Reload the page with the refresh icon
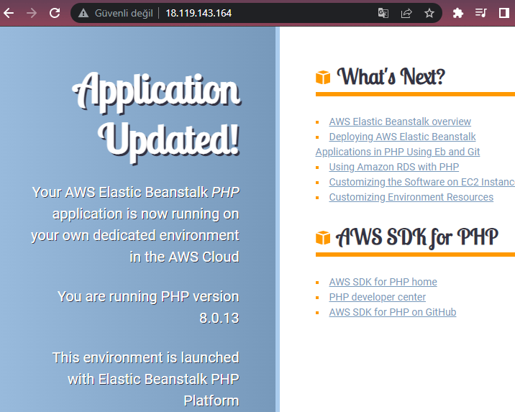 pos(55,13)
